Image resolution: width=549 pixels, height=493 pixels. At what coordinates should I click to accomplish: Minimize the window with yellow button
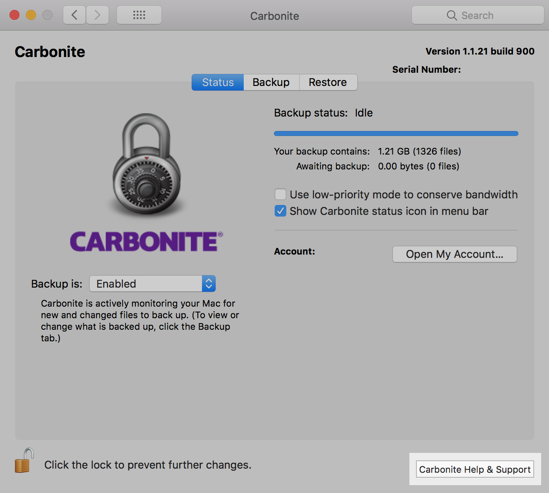point(31,15)
